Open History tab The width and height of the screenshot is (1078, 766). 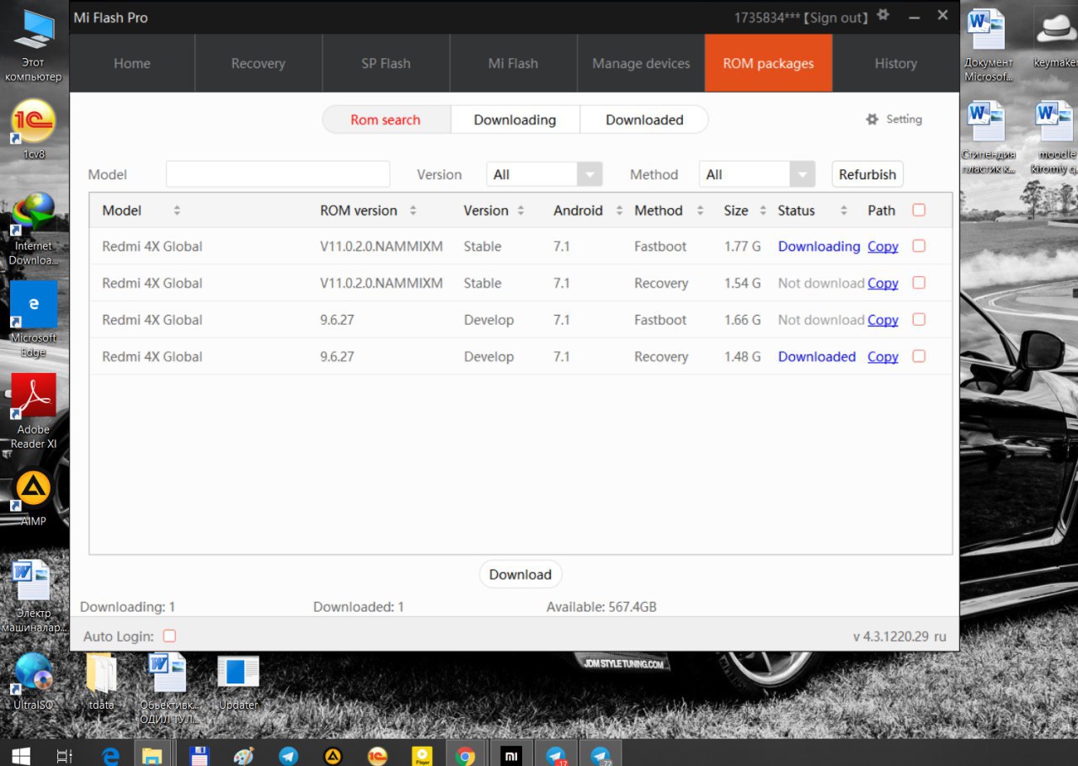896,63
